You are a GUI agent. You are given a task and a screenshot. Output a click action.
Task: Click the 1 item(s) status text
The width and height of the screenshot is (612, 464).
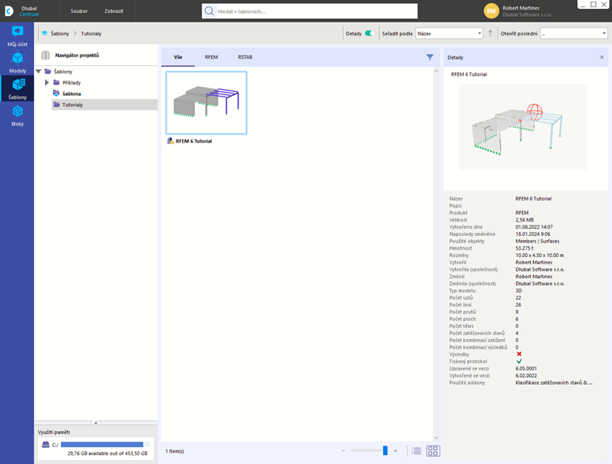[175, 451]
